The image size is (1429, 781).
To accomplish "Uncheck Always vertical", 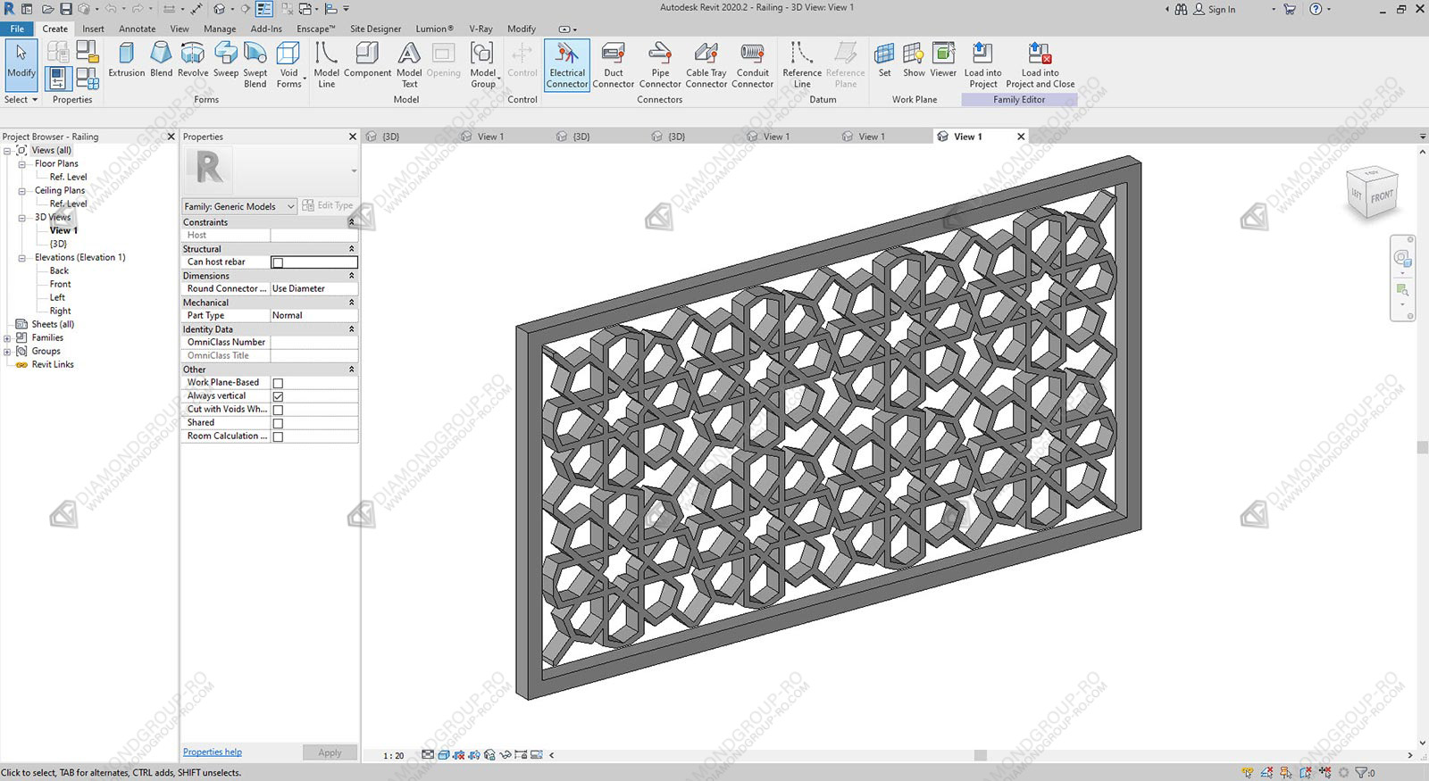I will pyautogui.click(x=278, y=396).
